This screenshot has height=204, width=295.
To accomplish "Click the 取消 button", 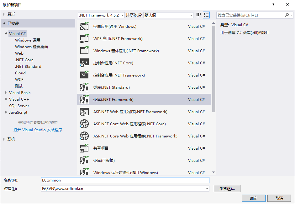I will [x=279, y=198].
